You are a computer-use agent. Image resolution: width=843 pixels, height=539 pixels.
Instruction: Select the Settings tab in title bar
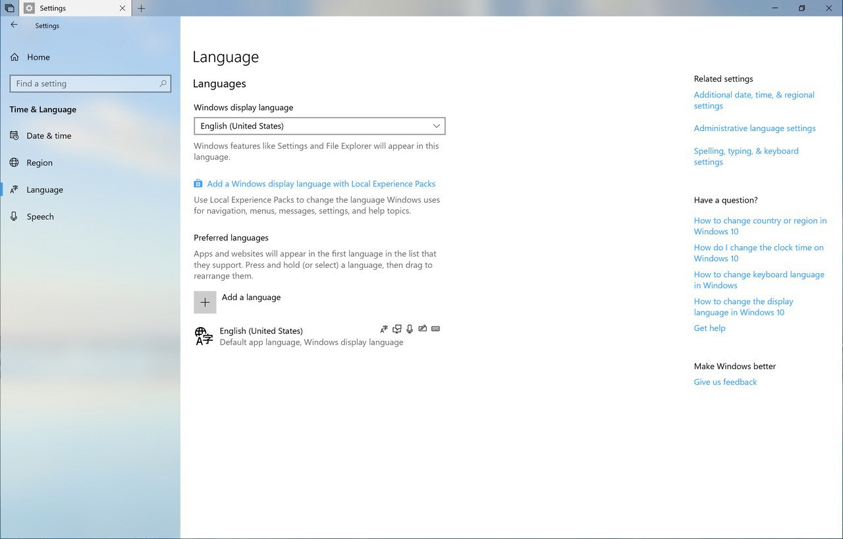(75, 9)
